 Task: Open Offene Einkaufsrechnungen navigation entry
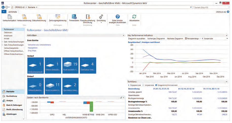14,54
